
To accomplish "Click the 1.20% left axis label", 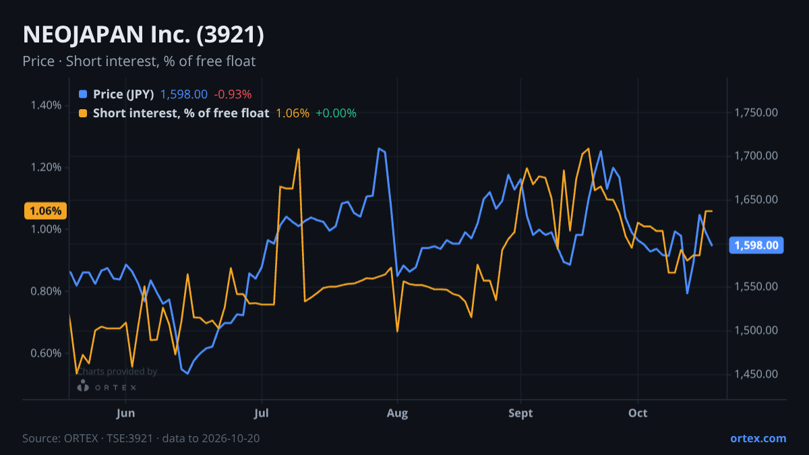I will coord(45,167).
